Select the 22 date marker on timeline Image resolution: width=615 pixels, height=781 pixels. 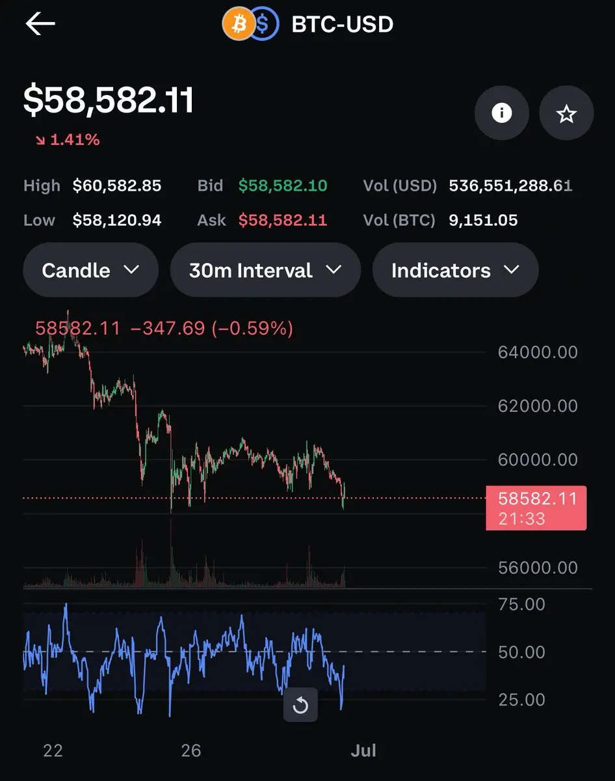pyautogui.click(x=53, y=750)
